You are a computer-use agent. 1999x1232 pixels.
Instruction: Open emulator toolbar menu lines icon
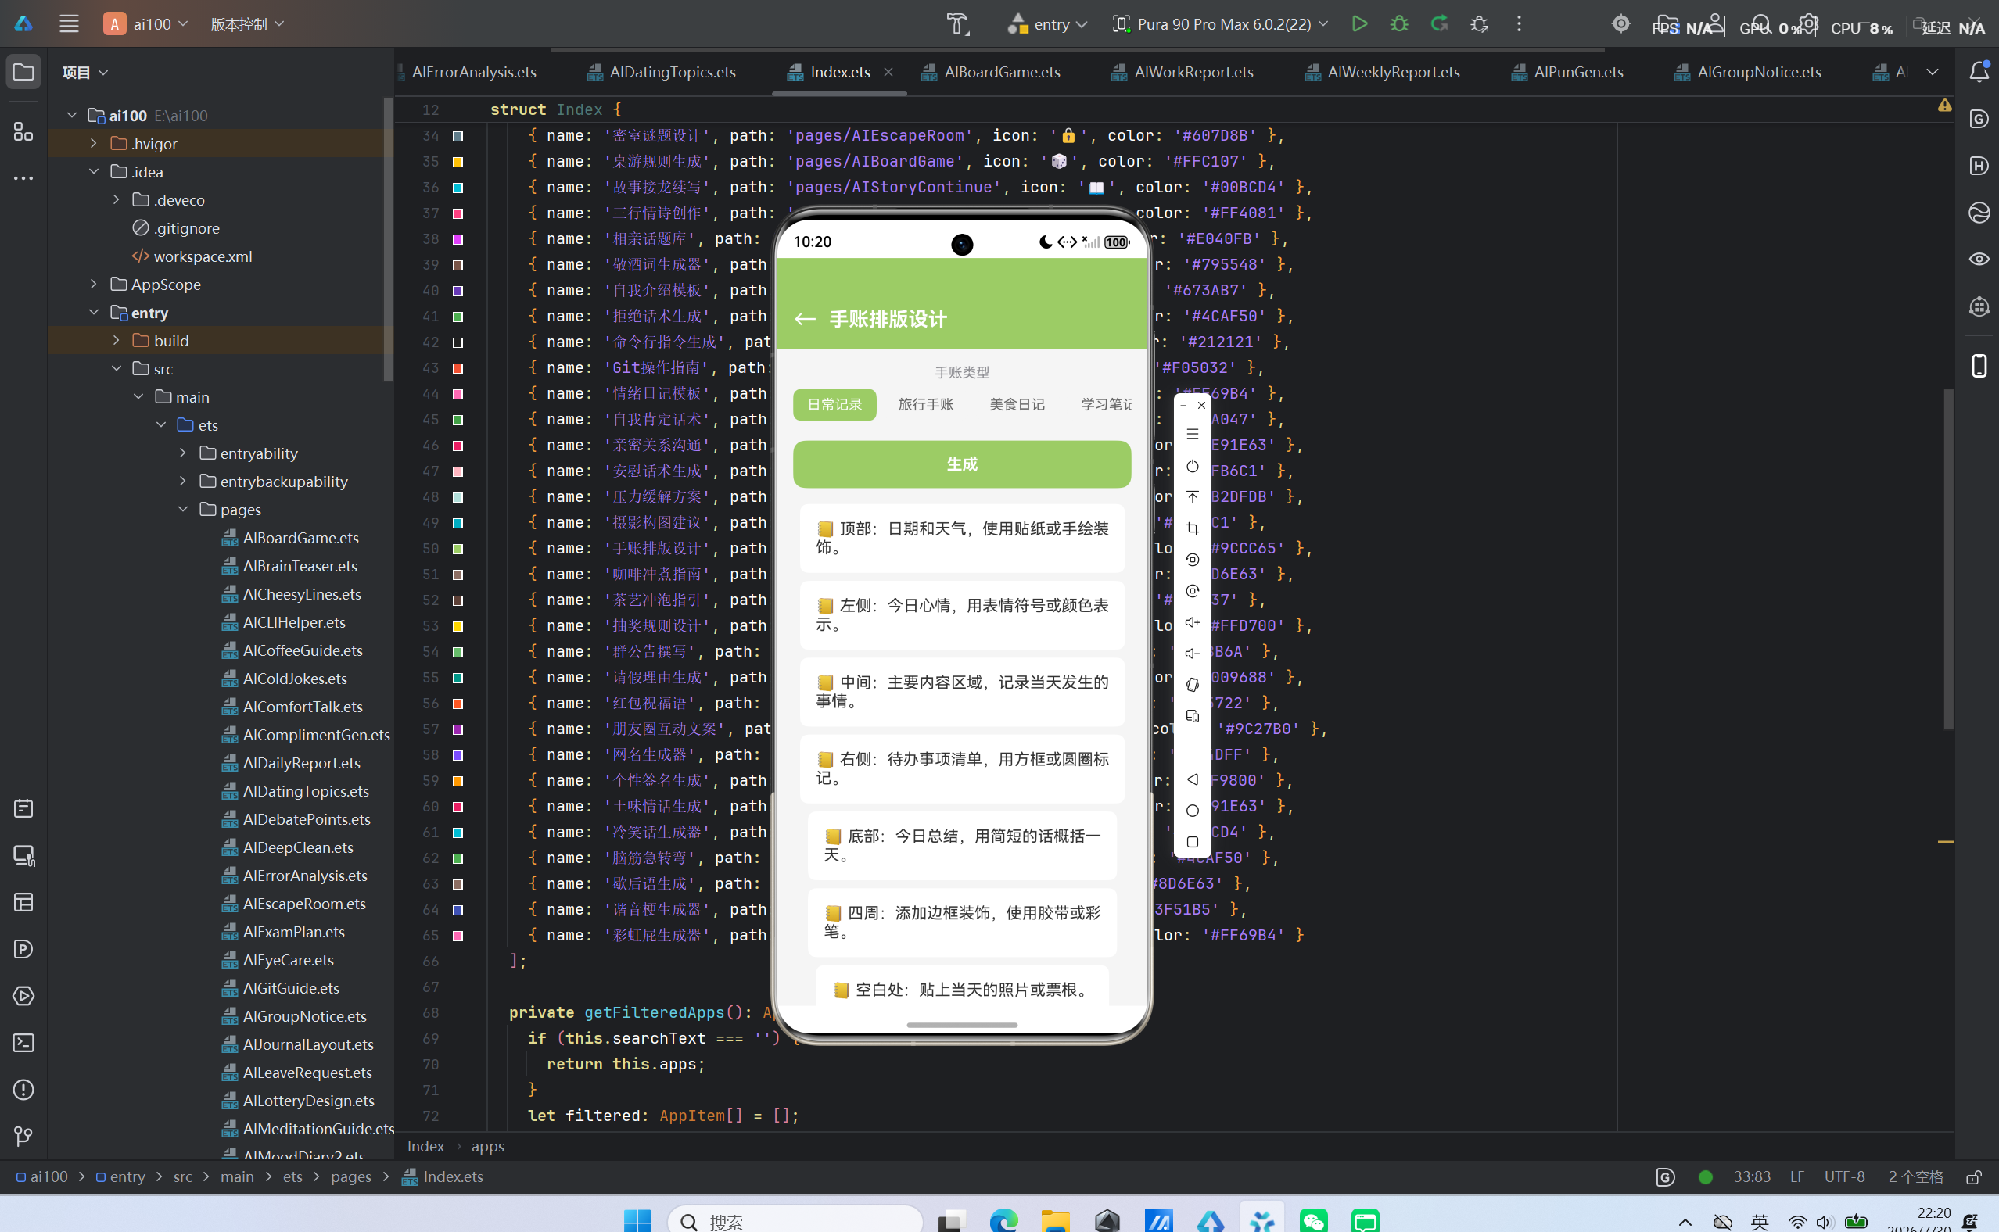[1192, 435]
